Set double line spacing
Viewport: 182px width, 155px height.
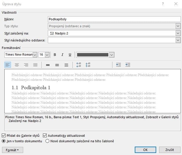66,65
